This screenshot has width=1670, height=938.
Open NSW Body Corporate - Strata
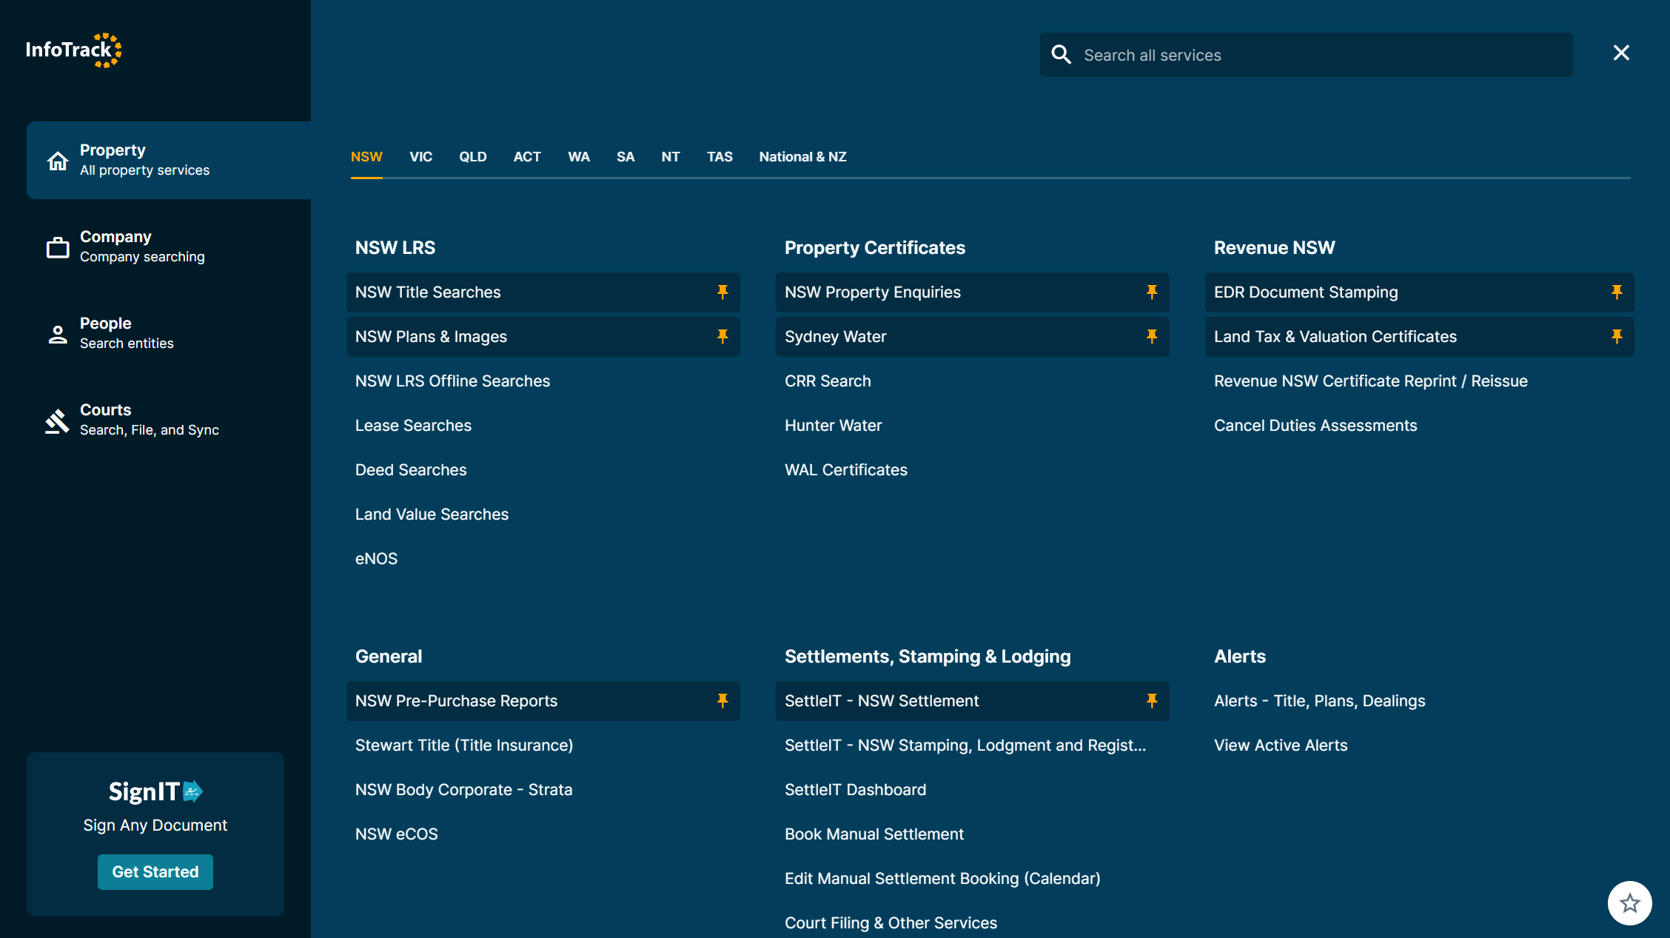[x=463, y=790]
